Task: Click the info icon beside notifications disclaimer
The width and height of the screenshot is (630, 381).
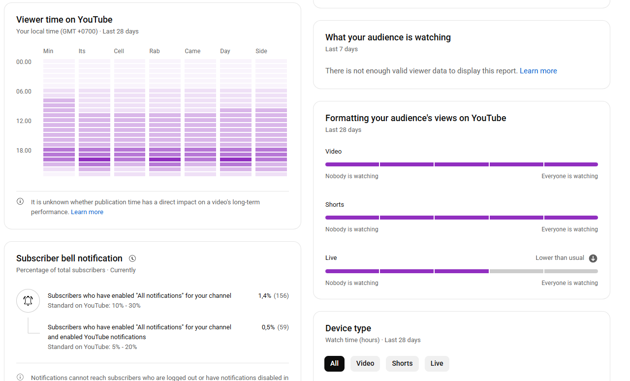Action: 20,377
